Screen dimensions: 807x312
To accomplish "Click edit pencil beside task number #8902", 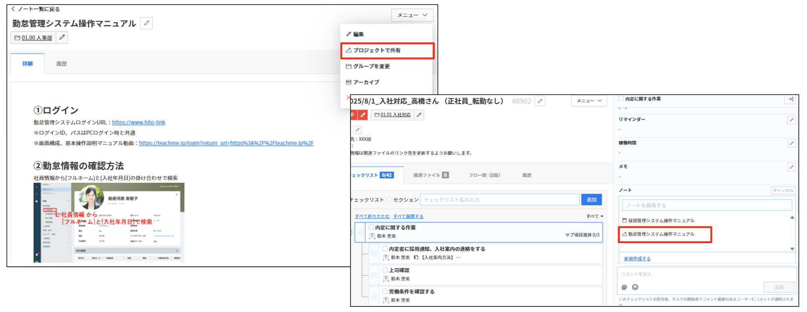I will click(540, 101).
